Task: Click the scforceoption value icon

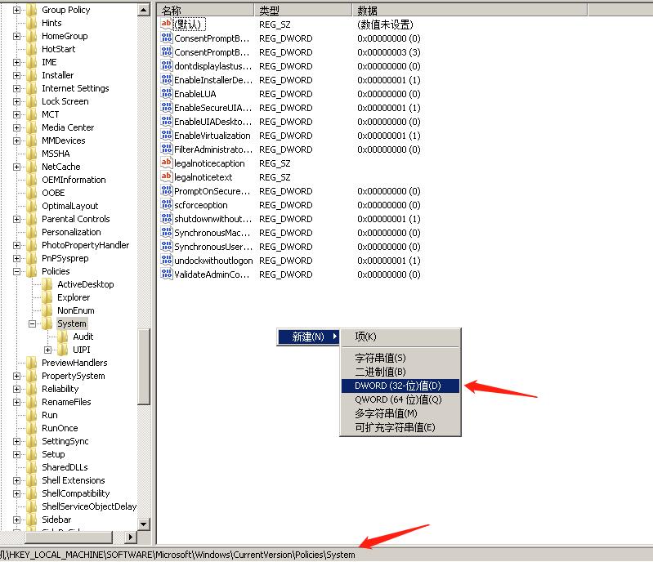Action: (167, 205)
